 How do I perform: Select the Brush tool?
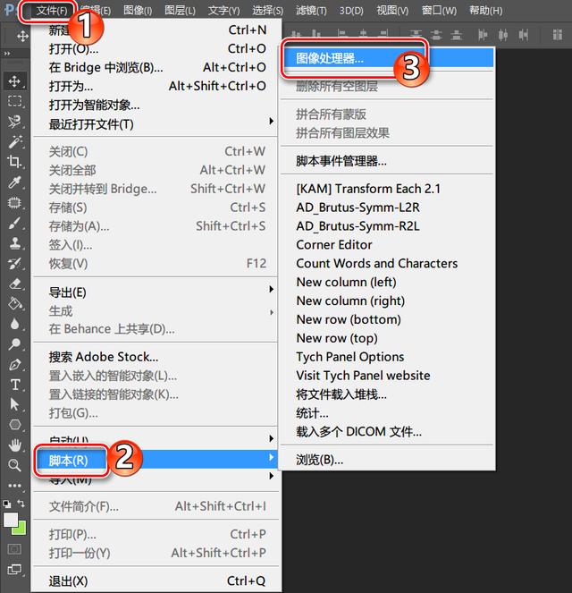[14, 223]
